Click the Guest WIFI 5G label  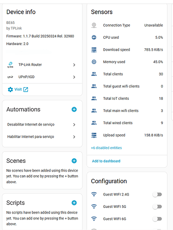pos(114,207)
